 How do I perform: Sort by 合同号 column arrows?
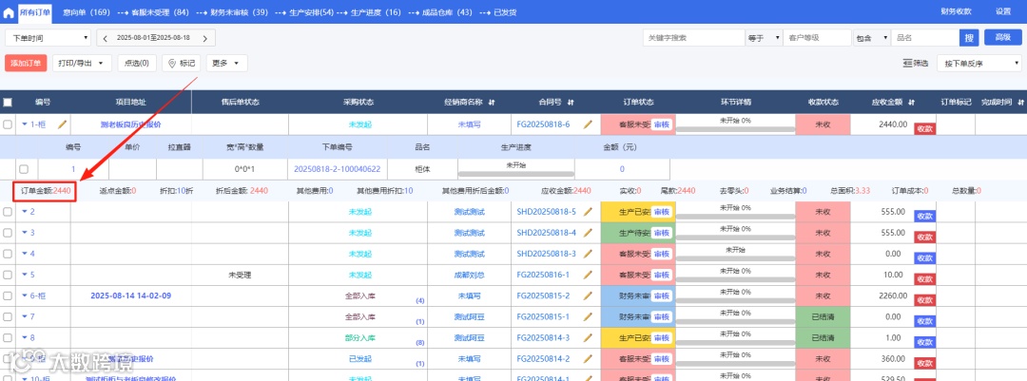(x=571, y=102)
